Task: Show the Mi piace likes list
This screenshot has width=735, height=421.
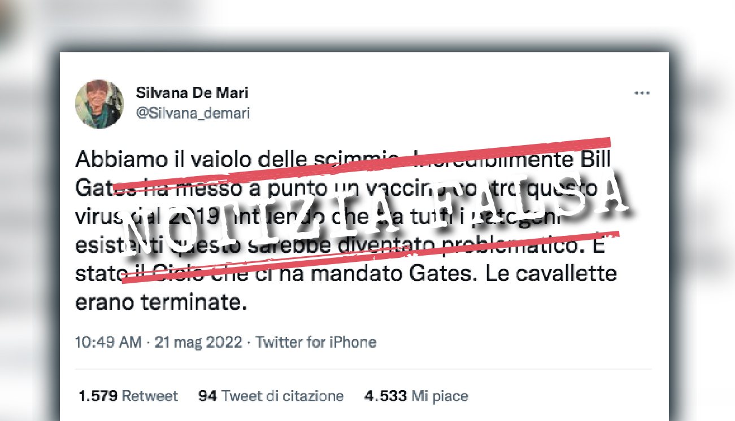Action: [440, 396]
